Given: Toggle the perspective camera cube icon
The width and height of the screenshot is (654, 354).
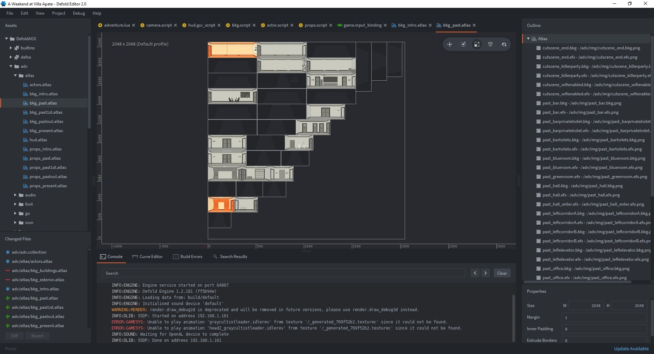Looking at the screenshot, I should click(490, 44).
